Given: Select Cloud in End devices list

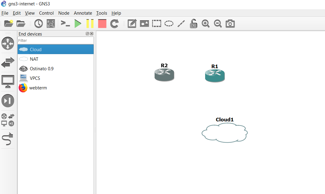Looking at the screenshot, I should [x=56, y=49].
